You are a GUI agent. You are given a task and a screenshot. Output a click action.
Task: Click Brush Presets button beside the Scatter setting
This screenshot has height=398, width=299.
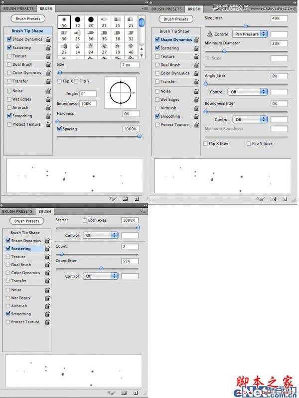pos(26,221)
